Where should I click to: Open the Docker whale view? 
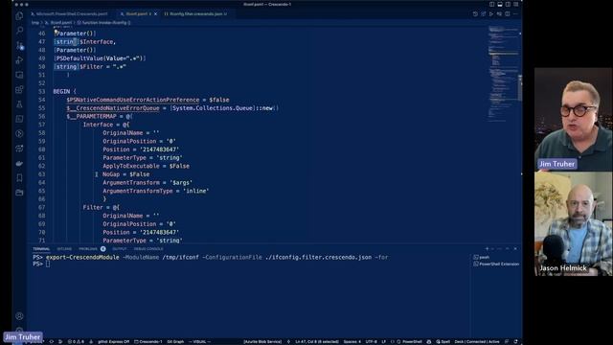[19, 164]
